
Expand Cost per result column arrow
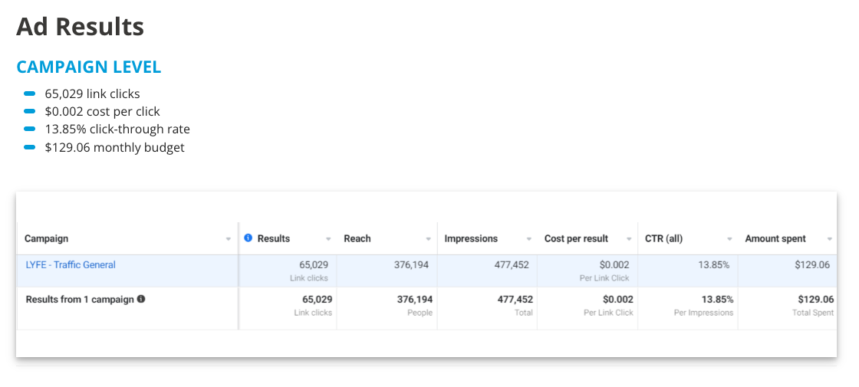(x=630, y=239)
